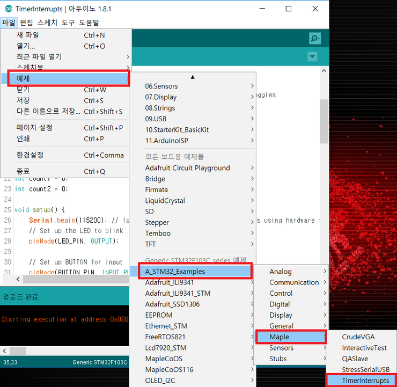Select 페이지 설정 menu entry

[x=66, y=128]
